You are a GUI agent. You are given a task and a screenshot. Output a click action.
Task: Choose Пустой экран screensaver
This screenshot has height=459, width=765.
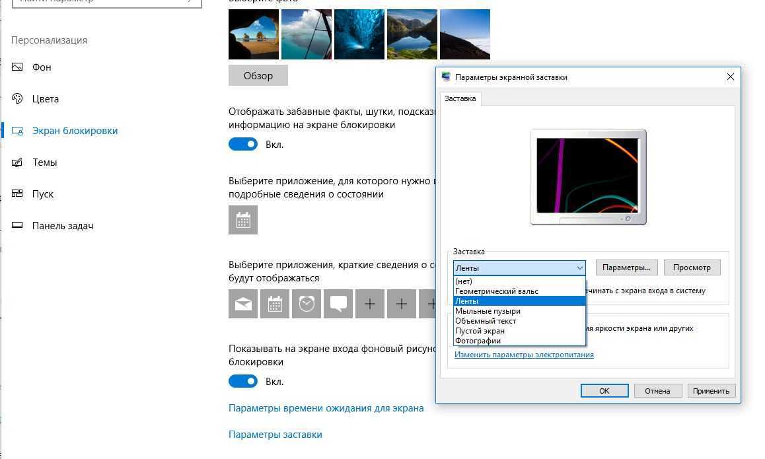519,331
